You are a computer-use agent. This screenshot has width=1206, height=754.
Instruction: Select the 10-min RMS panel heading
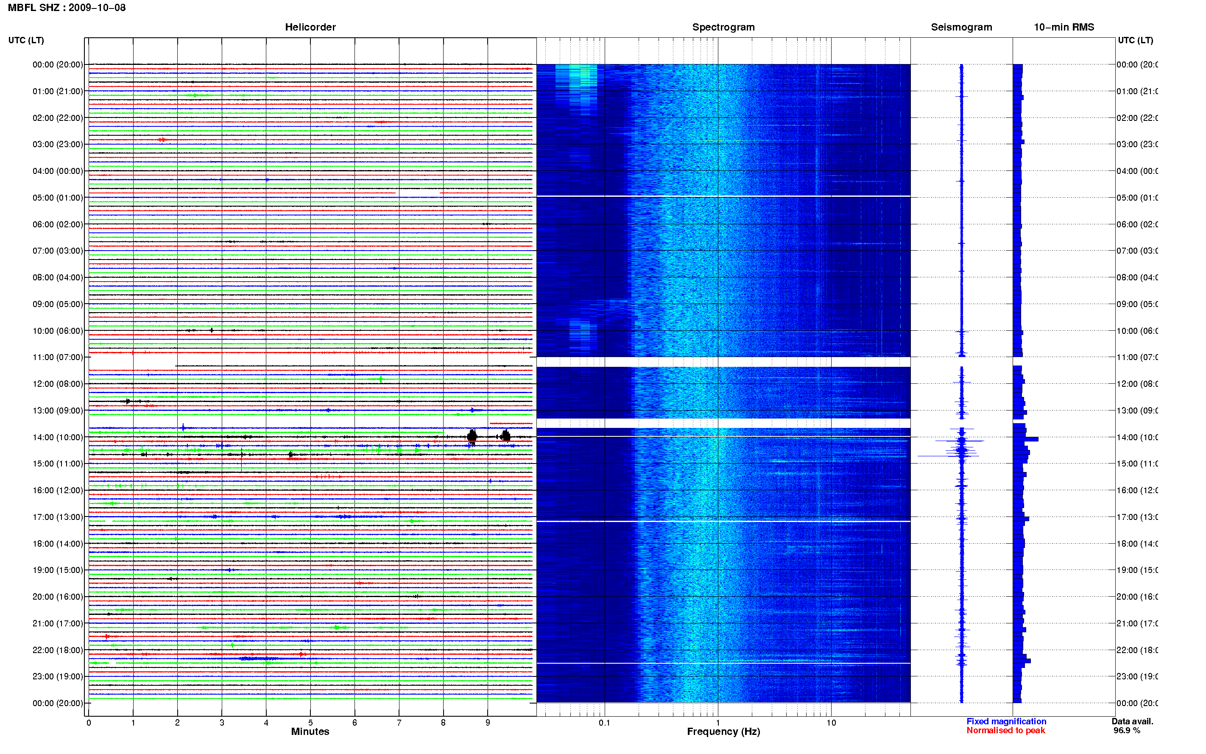pyautogui.click(x=1064, y=27)
